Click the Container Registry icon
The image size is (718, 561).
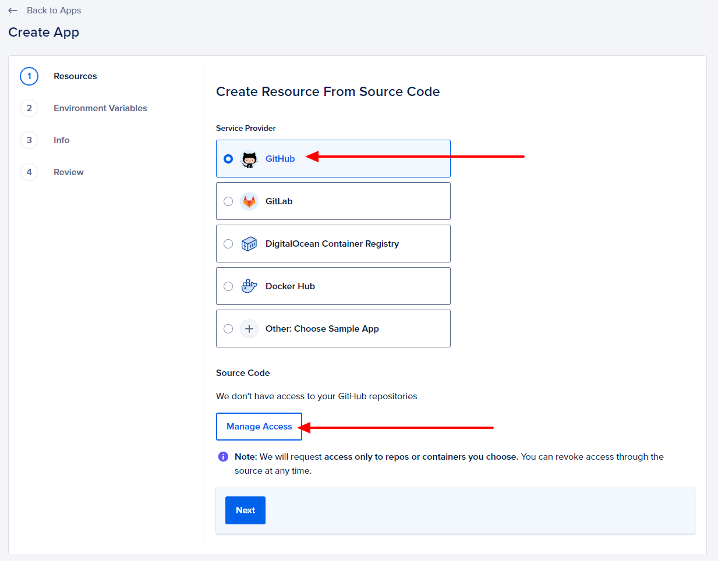pyautogui.click(x=249, y=244)
